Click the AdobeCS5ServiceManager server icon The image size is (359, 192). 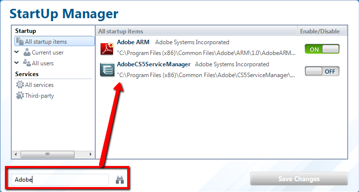tap(107, 70)
